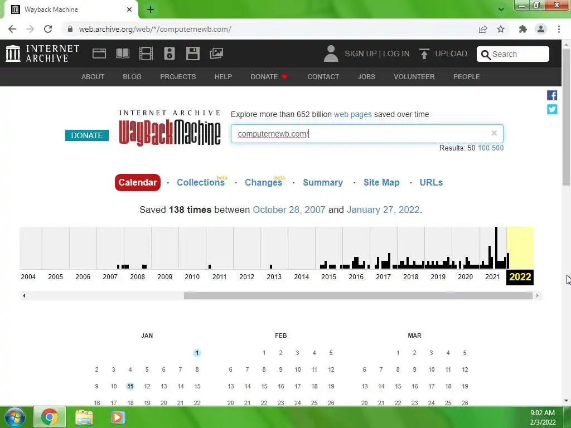Share on Facebook icon
This screenshot has width=571, height=428.
point(551,95)
